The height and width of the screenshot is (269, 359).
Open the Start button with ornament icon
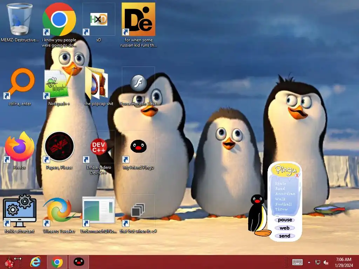pos(9,262)
